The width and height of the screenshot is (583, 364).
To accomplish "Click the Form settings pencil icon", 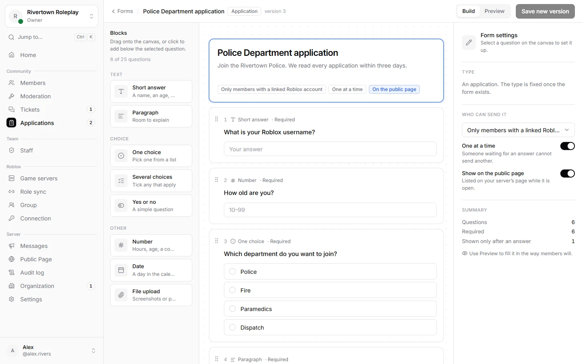I will pyautogui.click(x=469, y=42).
